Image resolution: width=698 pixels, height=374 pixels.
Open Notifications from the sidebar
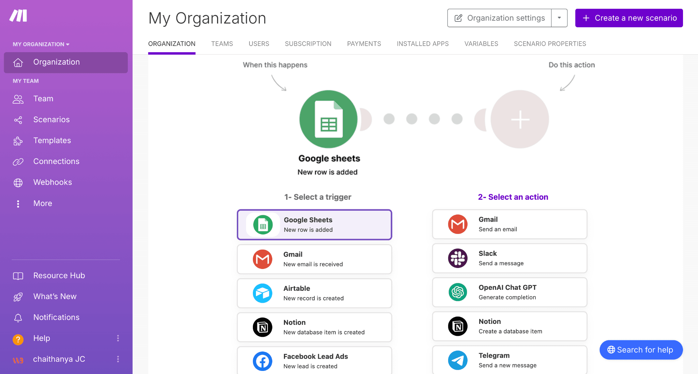(57, 317)
